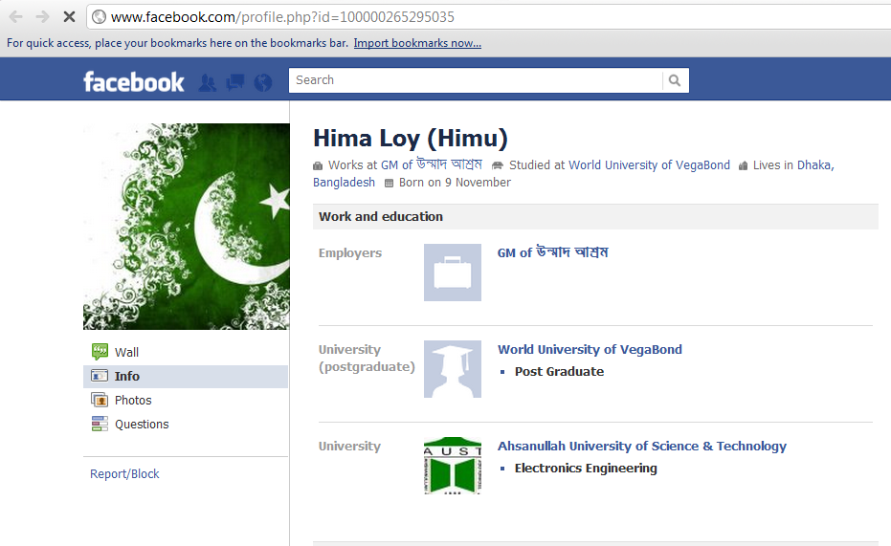This screenshot has width=891, height=546.
Task: Click the Employers label
Action: click(x=350, y=253)
